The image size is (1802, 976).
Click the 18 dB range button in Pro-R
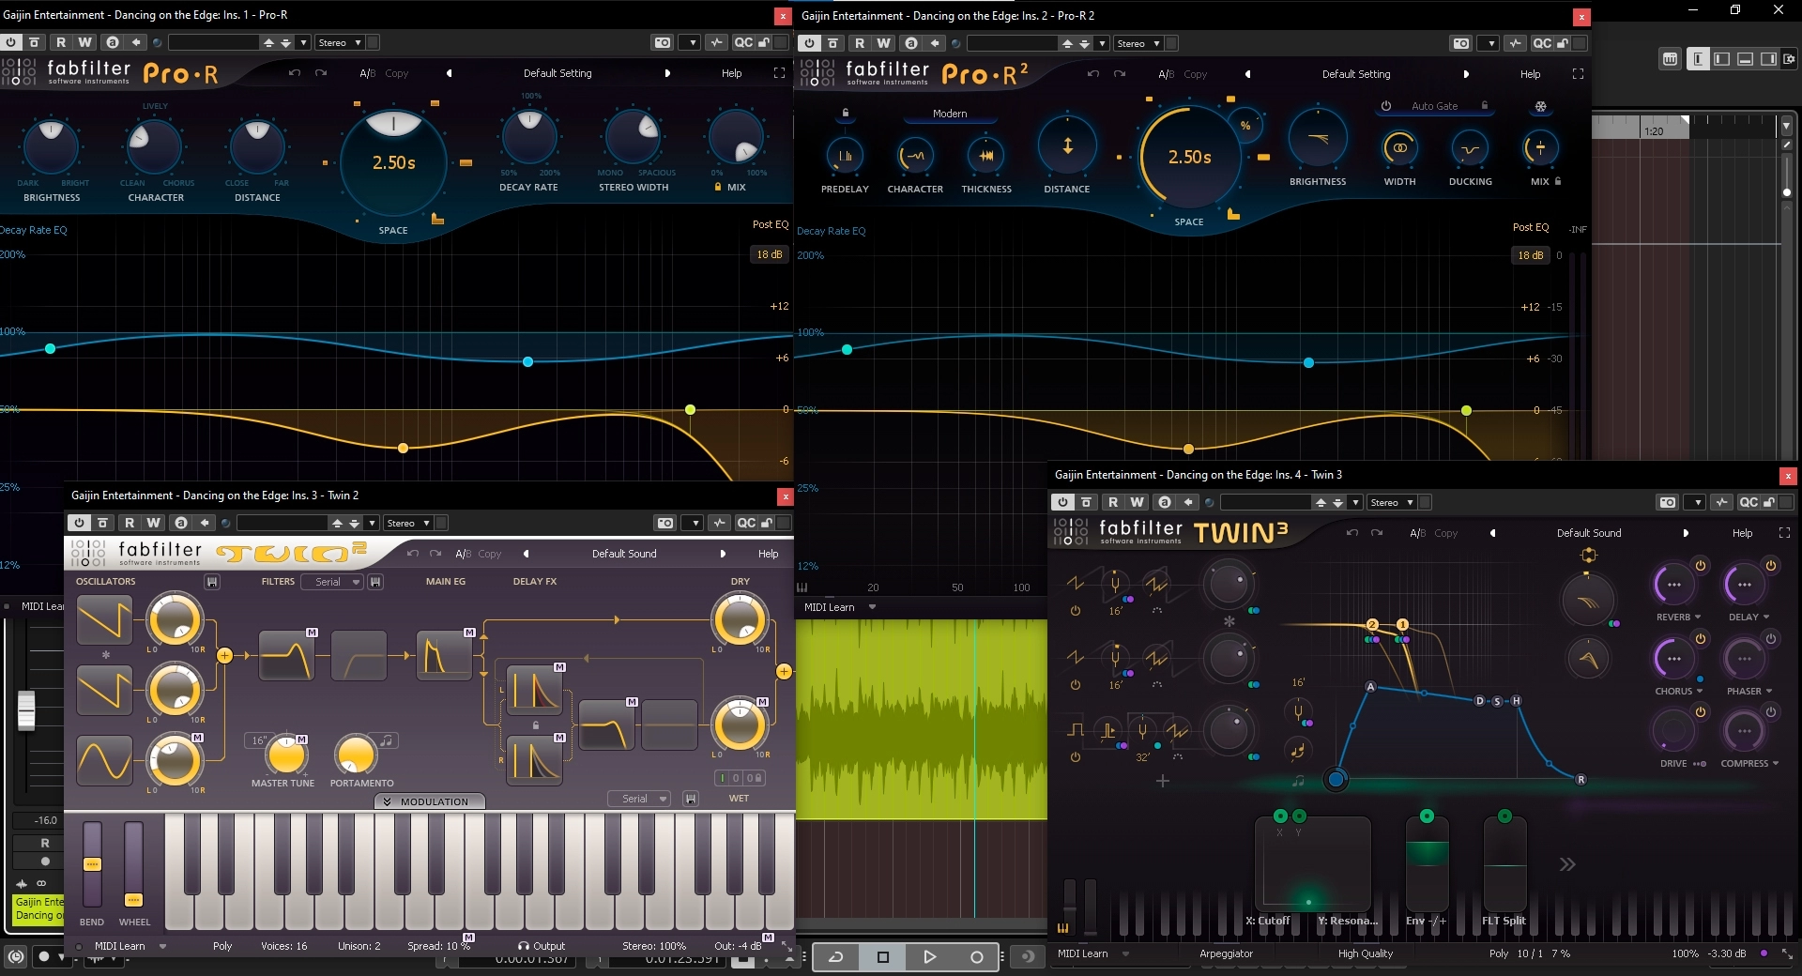pyautogui.click(x=770, y=254)
